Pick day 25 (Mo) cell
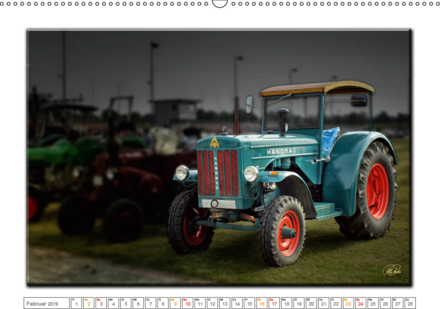Screen dimensions: 440x309 [x=373, y=303]
